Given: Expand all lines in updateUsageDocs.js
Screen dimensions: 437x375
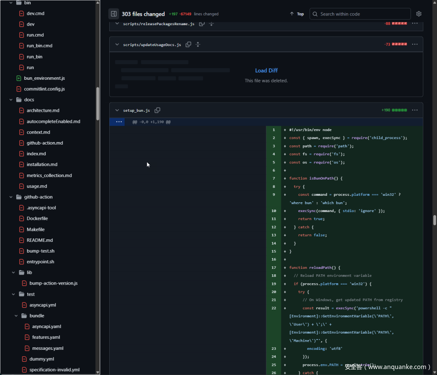Looking at the screenshot, I should (x=198, y=44).
